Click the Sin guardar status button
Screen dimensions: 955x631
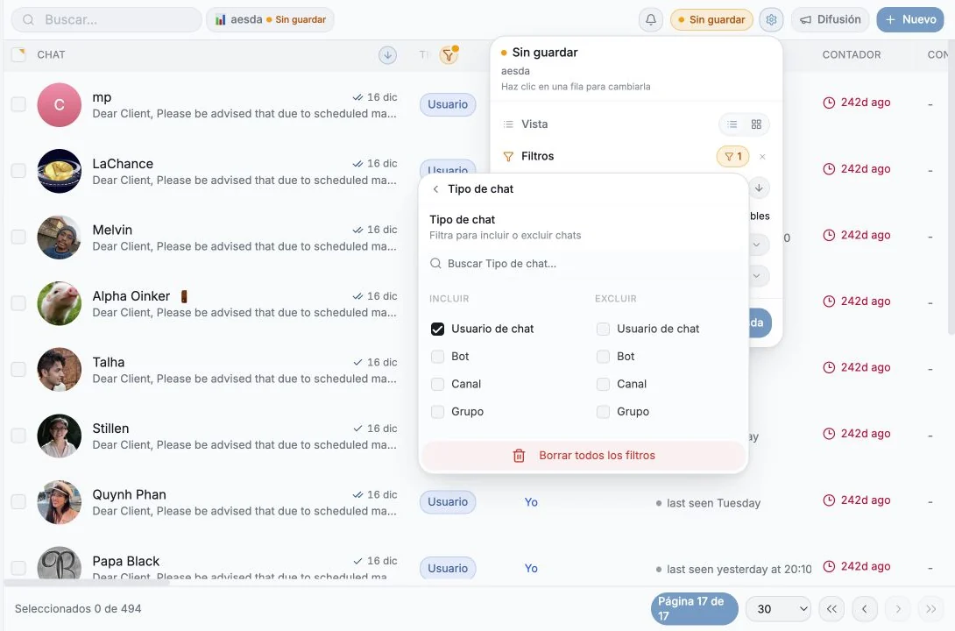pos(711,19)
